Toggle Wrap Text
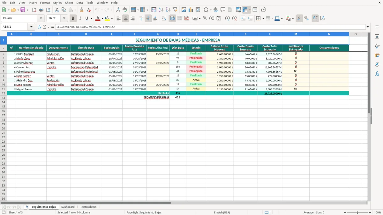This screenshot has width=383, height=215. (164, 18)
